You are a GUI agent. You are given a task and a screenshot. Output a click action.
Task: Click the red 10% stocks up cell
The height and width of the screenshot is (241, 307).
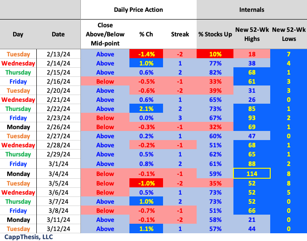click(215, 54)
